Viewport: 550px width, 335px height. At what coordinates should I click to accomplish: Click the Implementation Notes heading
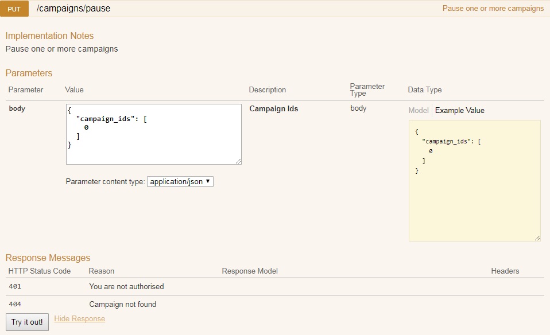pos(49,36)
